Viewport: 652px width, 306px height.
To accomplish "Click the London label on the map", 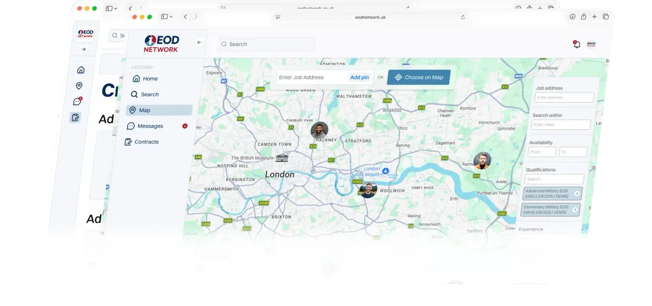I will (x=279, y=175).
